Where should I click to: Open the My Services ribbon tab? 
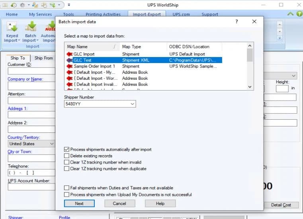[40, 14]
